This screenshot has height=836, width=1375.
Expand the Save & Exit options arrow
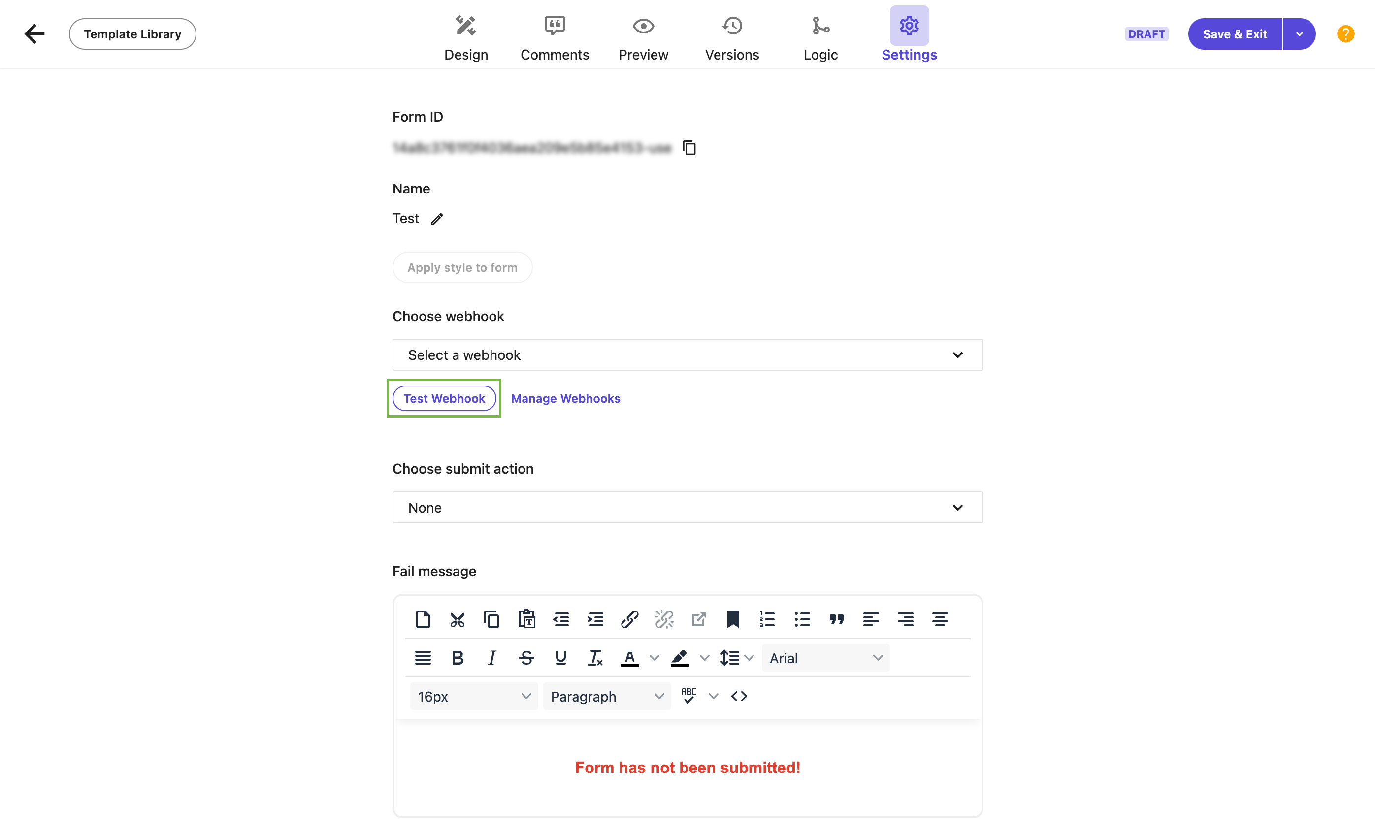click(x=1299, y=34)
